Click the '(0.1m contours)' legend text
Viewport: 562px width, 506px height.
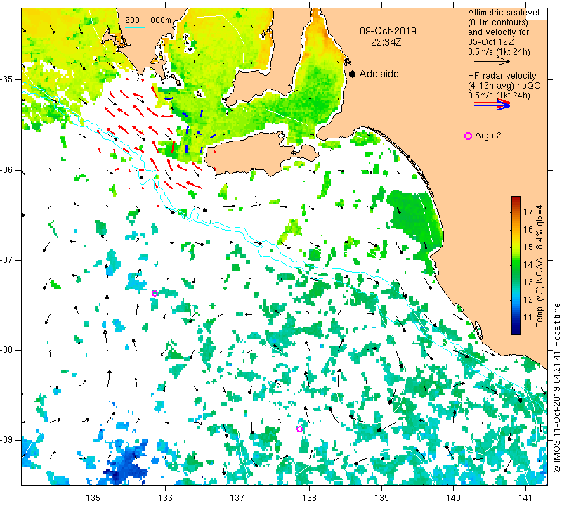497,22
